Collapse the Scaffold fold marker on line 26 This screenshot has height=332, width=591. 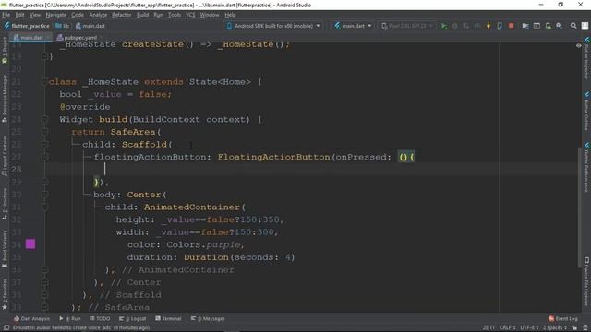(x=44, y=144)
